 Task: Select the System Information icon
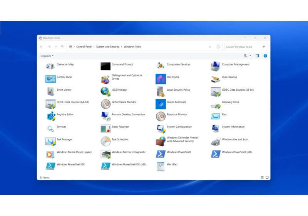(216, 128)
